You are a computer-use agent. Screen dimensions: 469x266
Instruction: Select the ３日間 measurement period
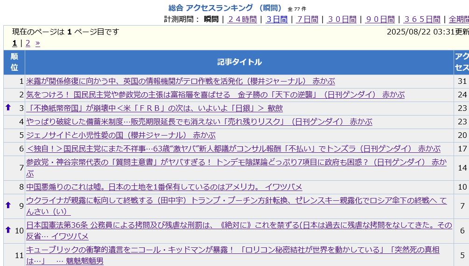click(x=277, y=20)
